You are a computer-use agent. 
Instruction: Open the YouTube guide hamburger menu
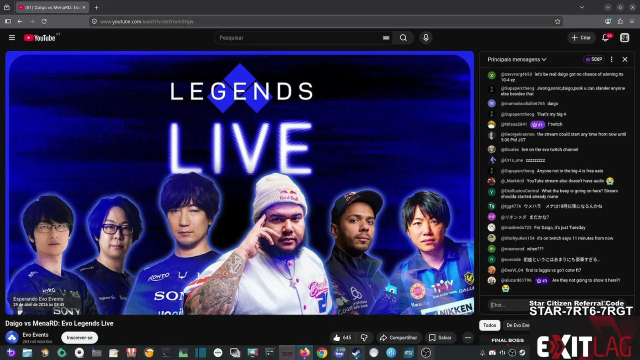(x=12, y=37)
